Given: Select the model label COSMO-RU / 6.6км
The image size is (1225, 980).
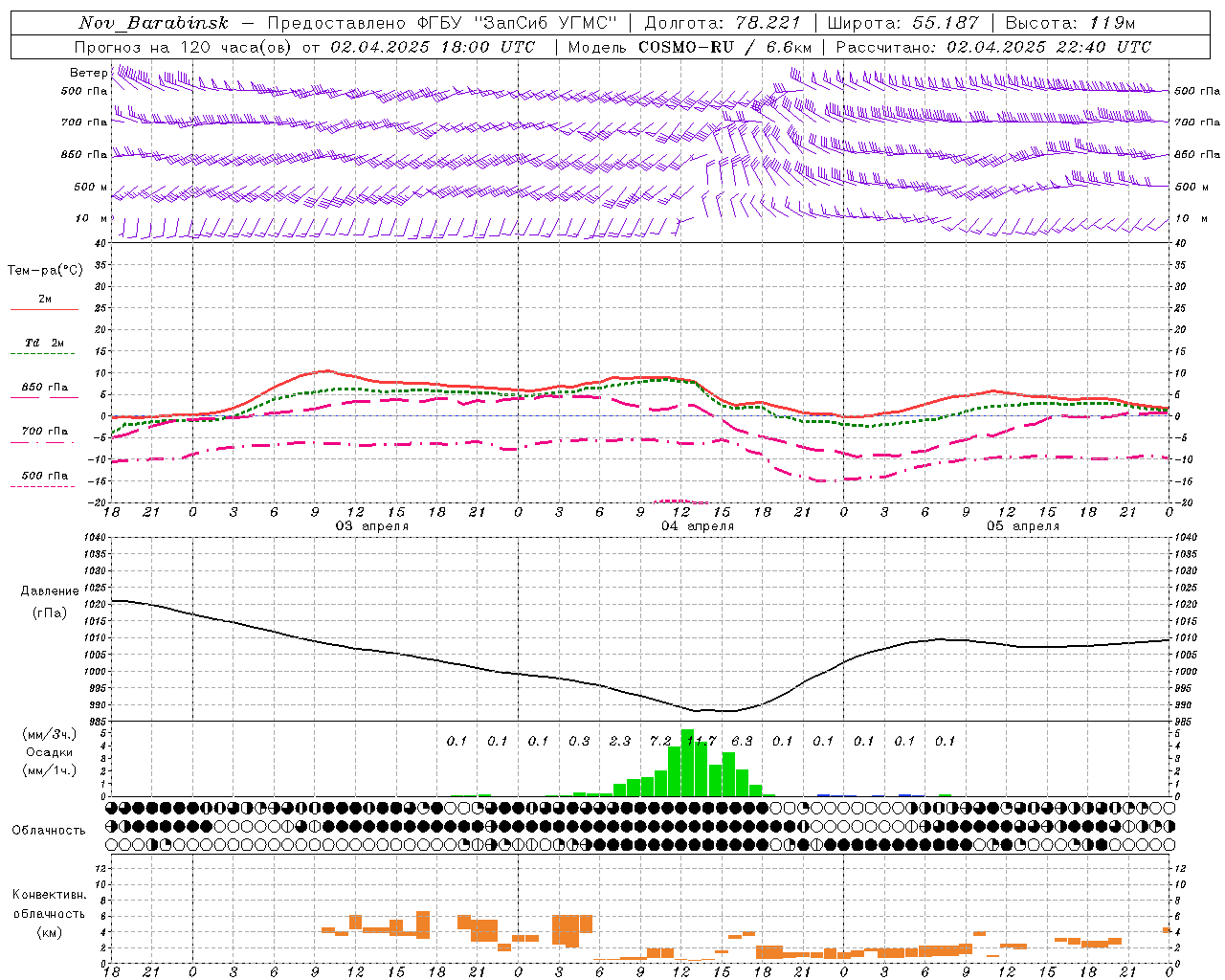Looking at the screenshot, I should 725,47.
